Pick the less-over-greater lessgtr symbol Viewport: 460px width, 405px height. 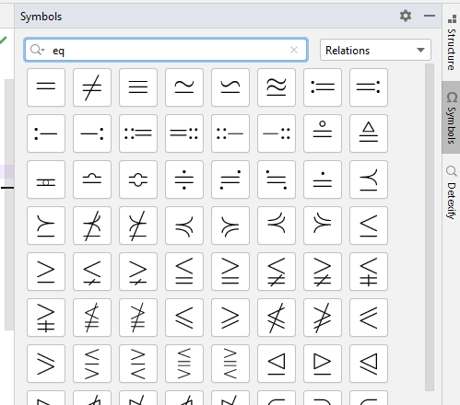point(92,364)
